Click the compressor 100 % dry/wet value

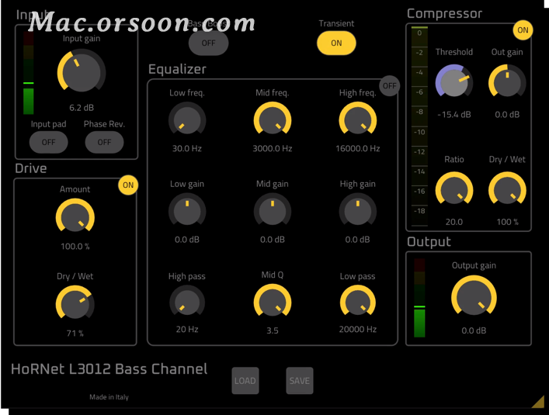[x=507, y=222]
